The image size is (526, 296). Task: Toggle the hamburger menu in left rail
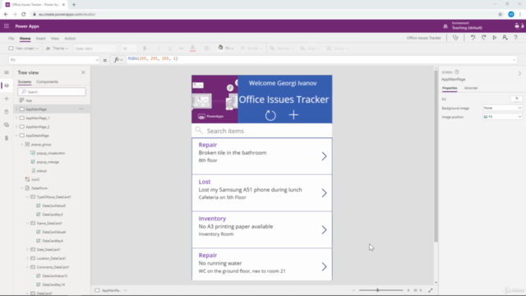pos(7,72)
